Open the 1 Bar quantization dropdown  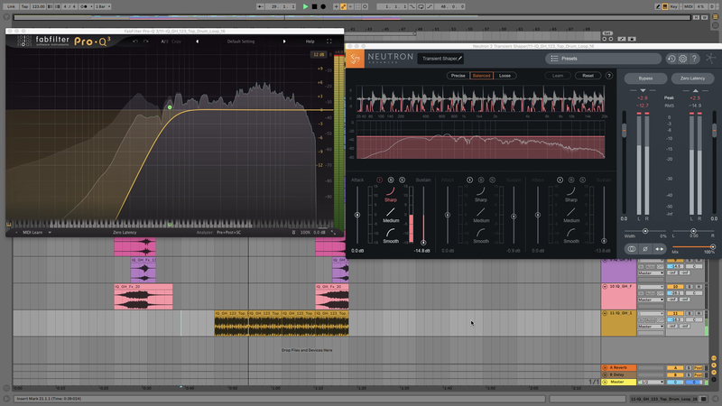point(103,6)
